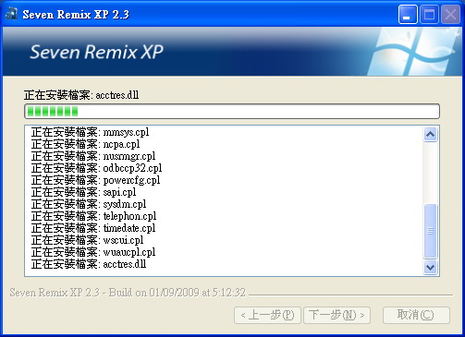This screenshot has width=465, height=337.
Task: Click the Seven Remix XP title bar icon
Action: click(11, 14)
